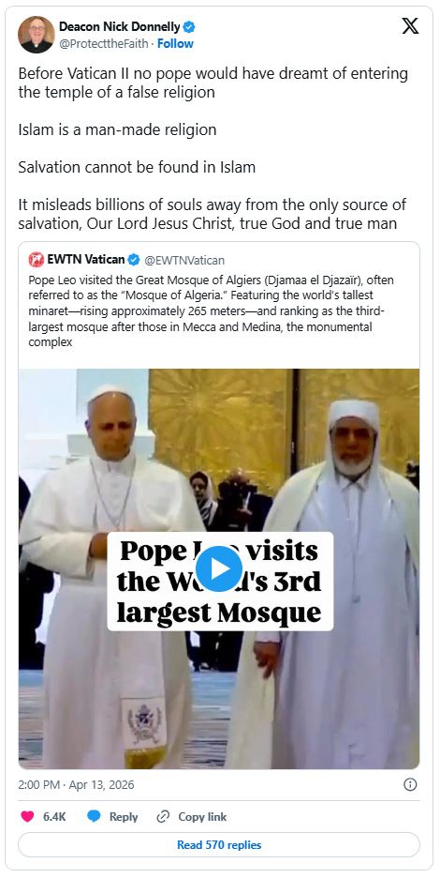Click the red EWTN Vatican logo avatar
This screenshot has width=440, height=878.
coord(37,259)
